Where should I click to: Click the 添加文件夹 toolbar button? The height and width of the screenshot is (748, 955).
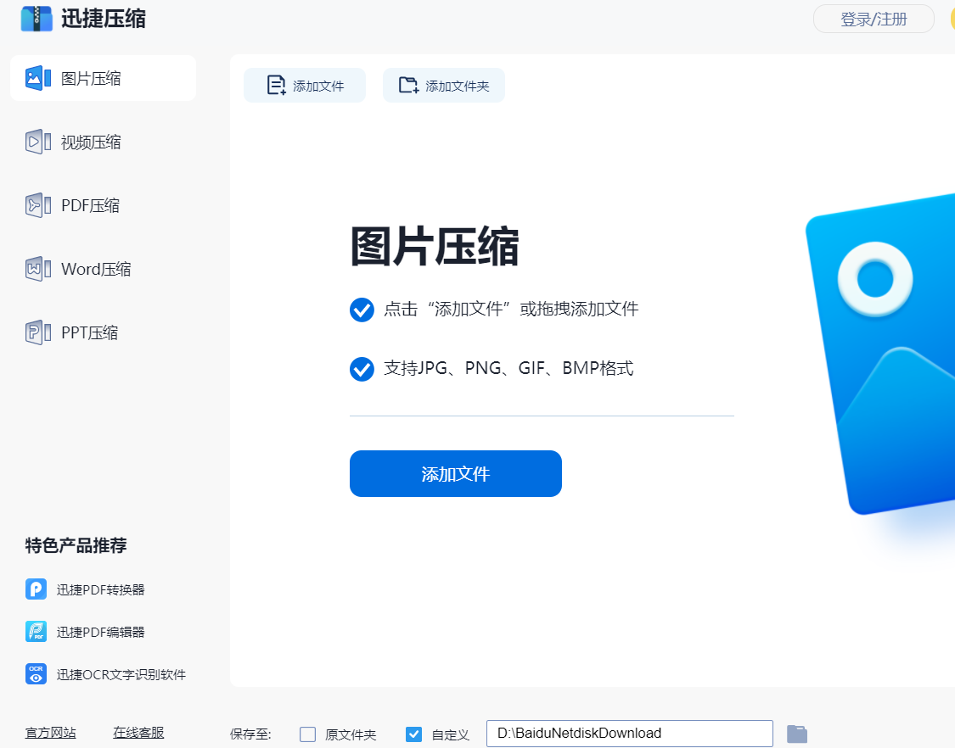click(x=443, y=85)
